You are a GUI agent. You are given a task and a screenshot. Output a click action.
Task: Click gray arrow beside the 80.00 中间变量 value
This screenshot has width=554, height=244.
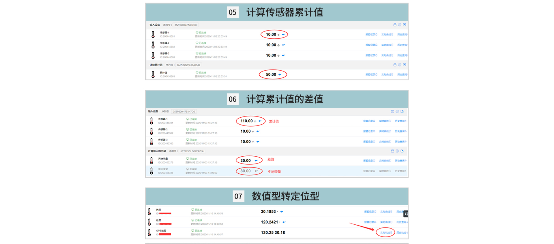(x=256, y=171)
